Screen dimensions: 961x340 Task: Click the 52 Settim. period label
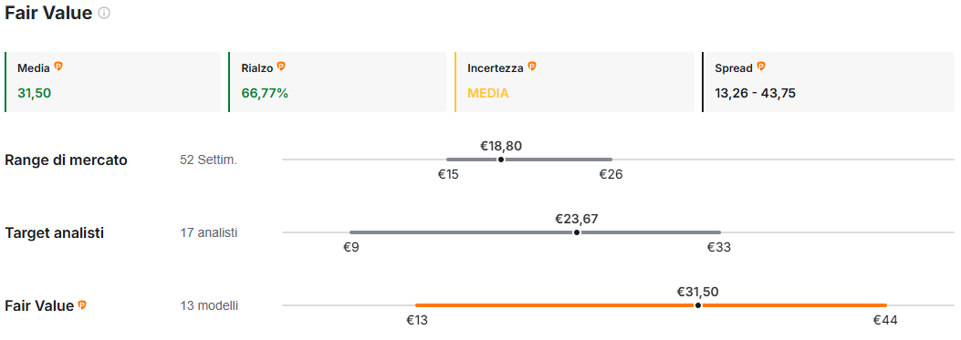coord(208,160)
